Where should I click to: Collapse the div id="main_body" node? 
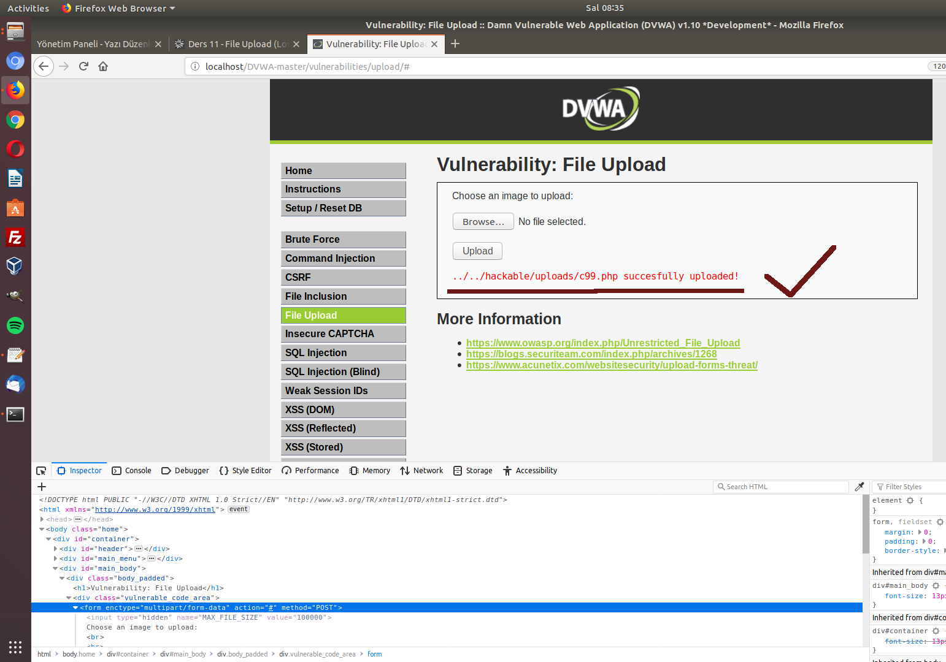[x=55, y=568]
